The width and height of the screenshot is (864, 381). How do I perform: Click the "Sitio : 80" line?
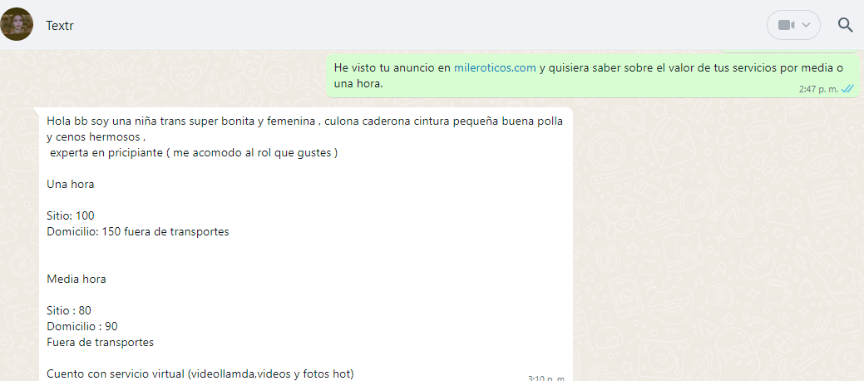(69, 310)
